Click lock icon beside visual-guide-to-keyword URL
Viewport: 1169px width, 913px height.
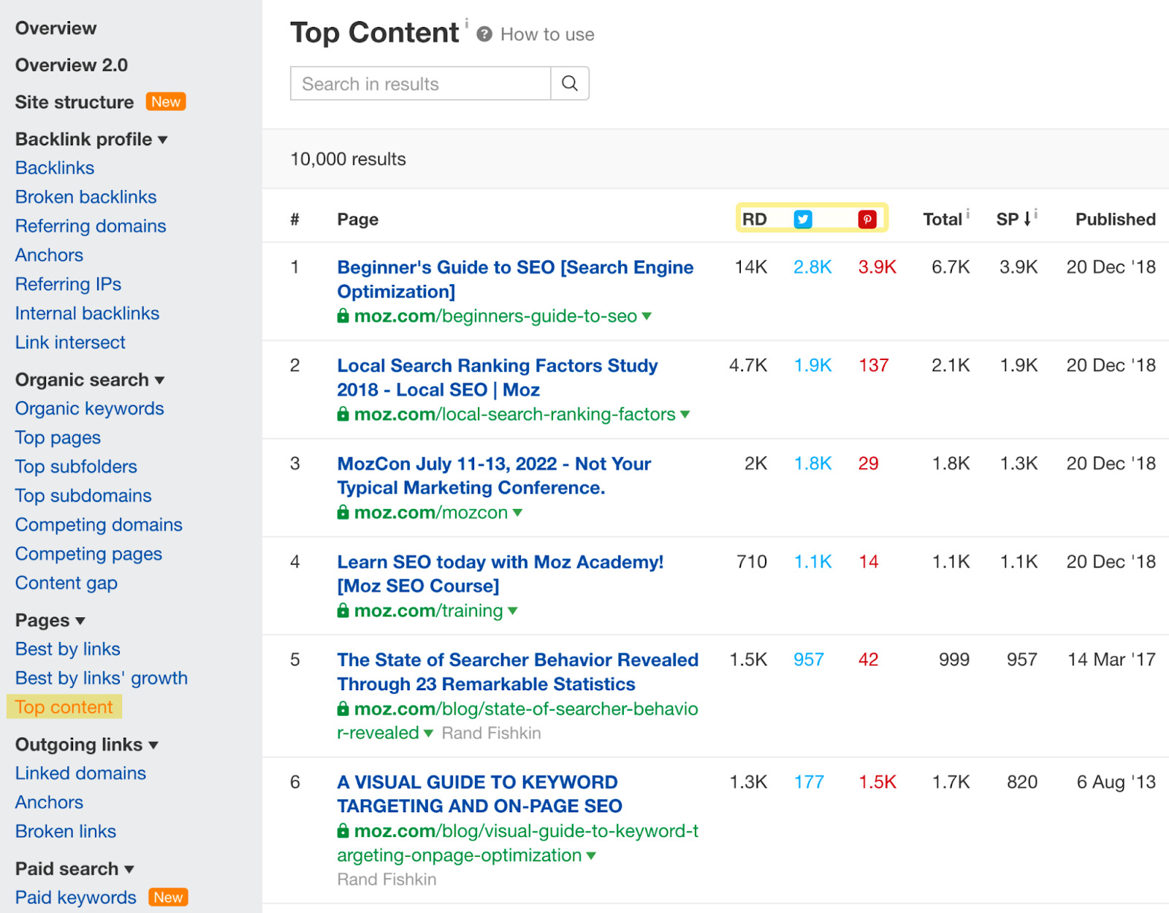pyautogui.click(x=343, y=830)
